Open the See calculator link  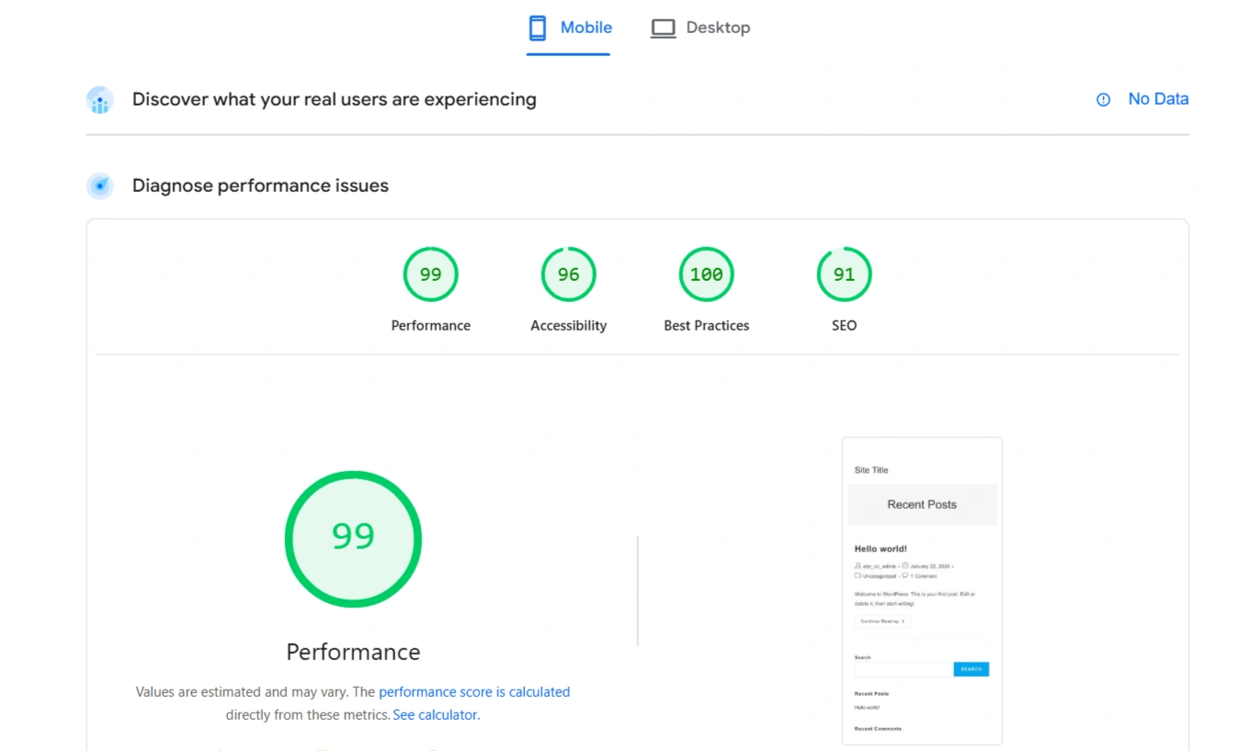coord(436,715)
